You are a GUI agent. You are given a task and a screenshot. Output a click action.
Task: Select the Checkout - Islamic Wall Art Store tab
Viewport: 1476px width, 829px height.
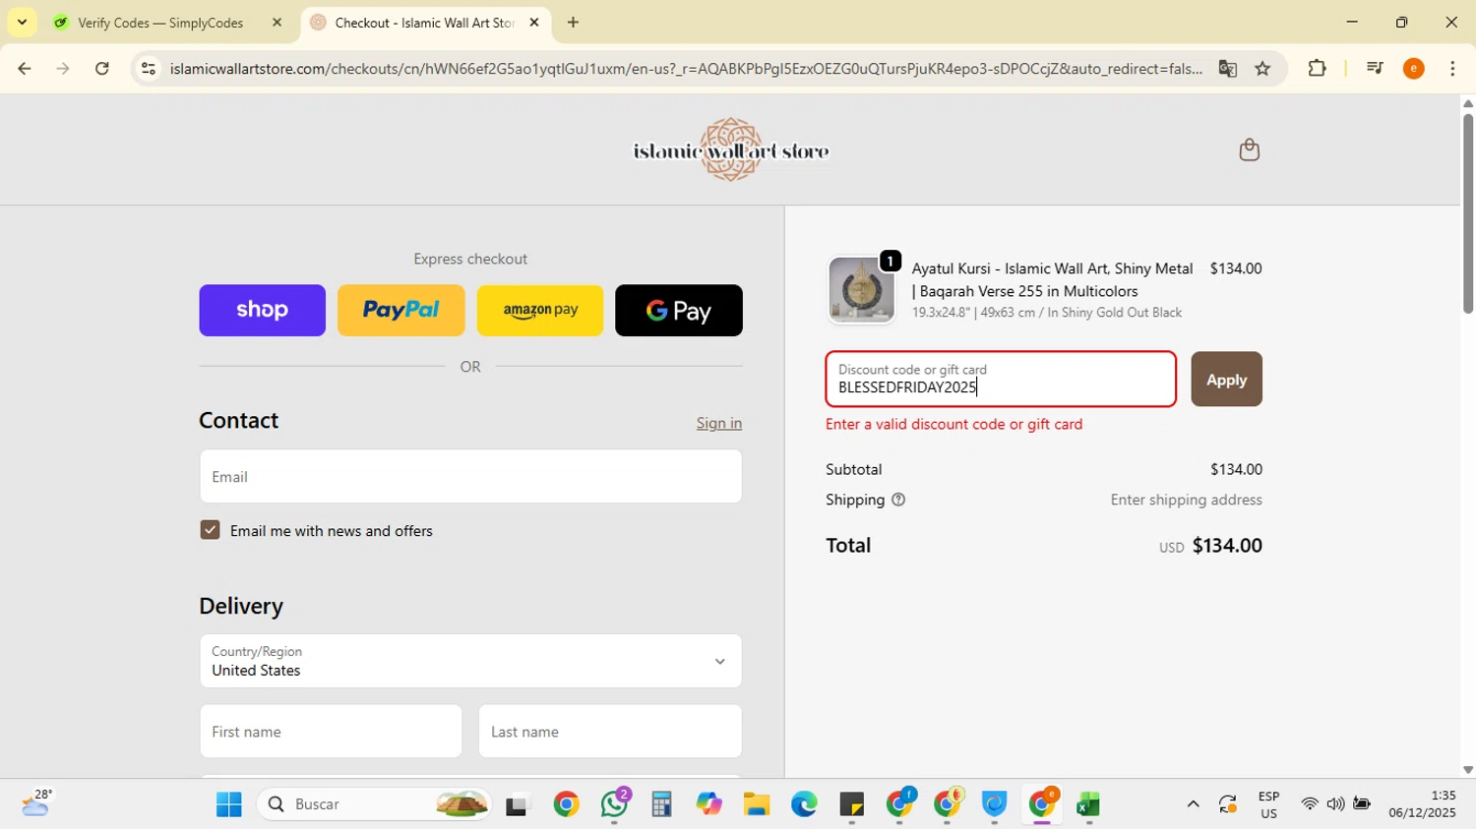coord(423,23)
